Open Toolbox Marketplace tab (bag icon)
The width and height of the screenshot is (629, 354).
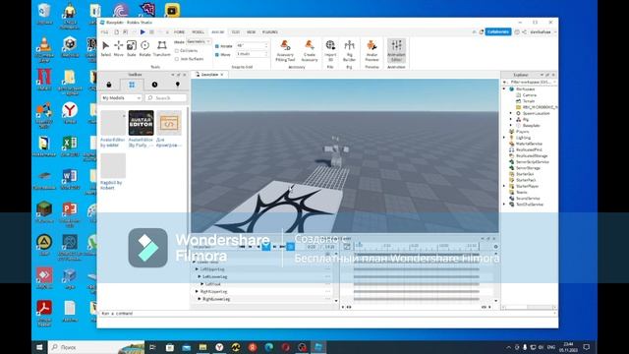pyautogui.click(x=109, y=85)
